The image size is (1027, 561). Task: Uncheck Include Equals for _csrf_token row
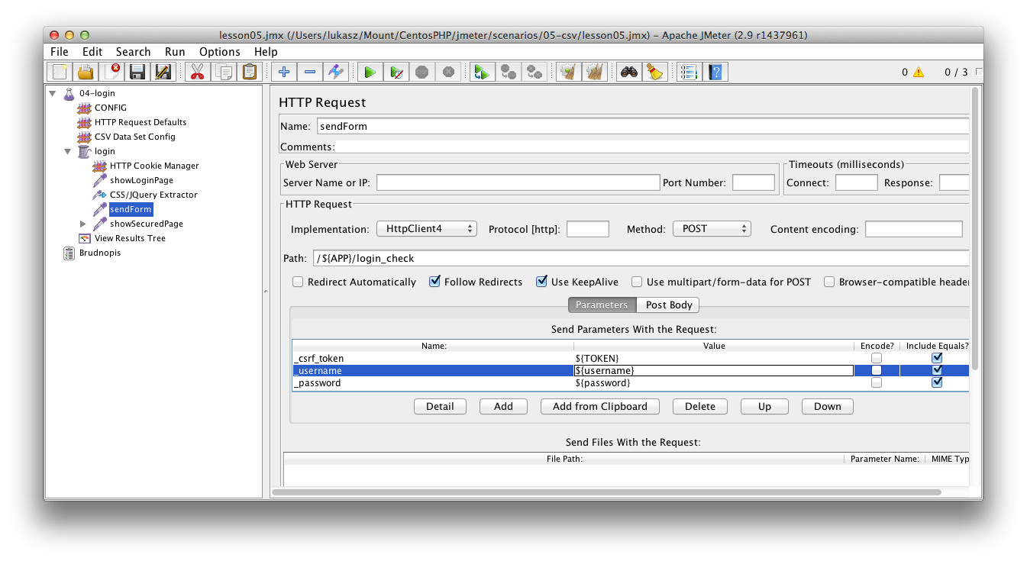937,358
